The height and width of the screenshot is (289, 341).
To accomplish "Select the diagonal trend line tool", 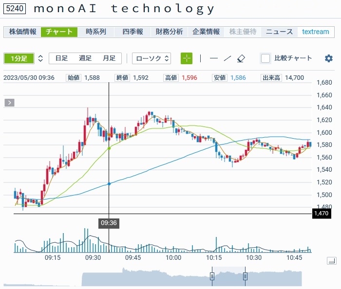I will (227, 58).
